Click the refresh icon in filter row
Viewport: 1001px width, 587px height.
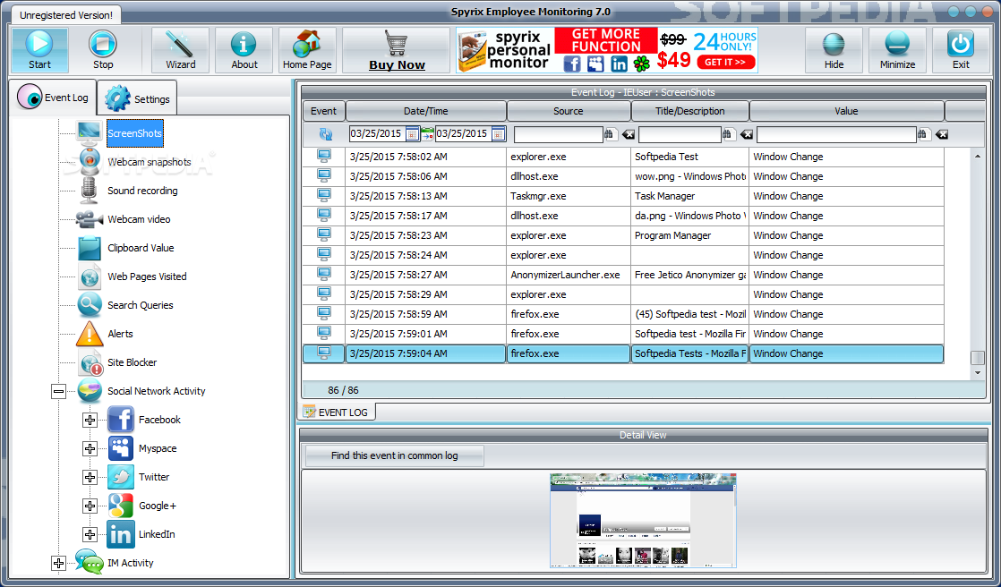(326, 134)
